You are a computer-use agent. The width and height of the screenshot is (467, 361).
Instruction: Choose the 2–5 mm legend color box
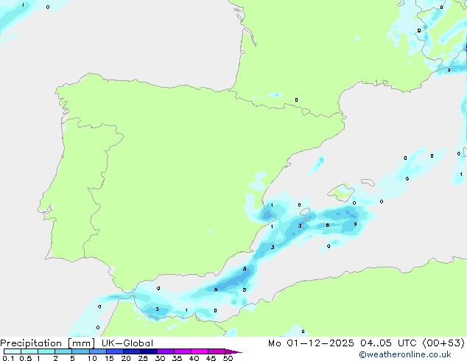[x=63, y=351]
